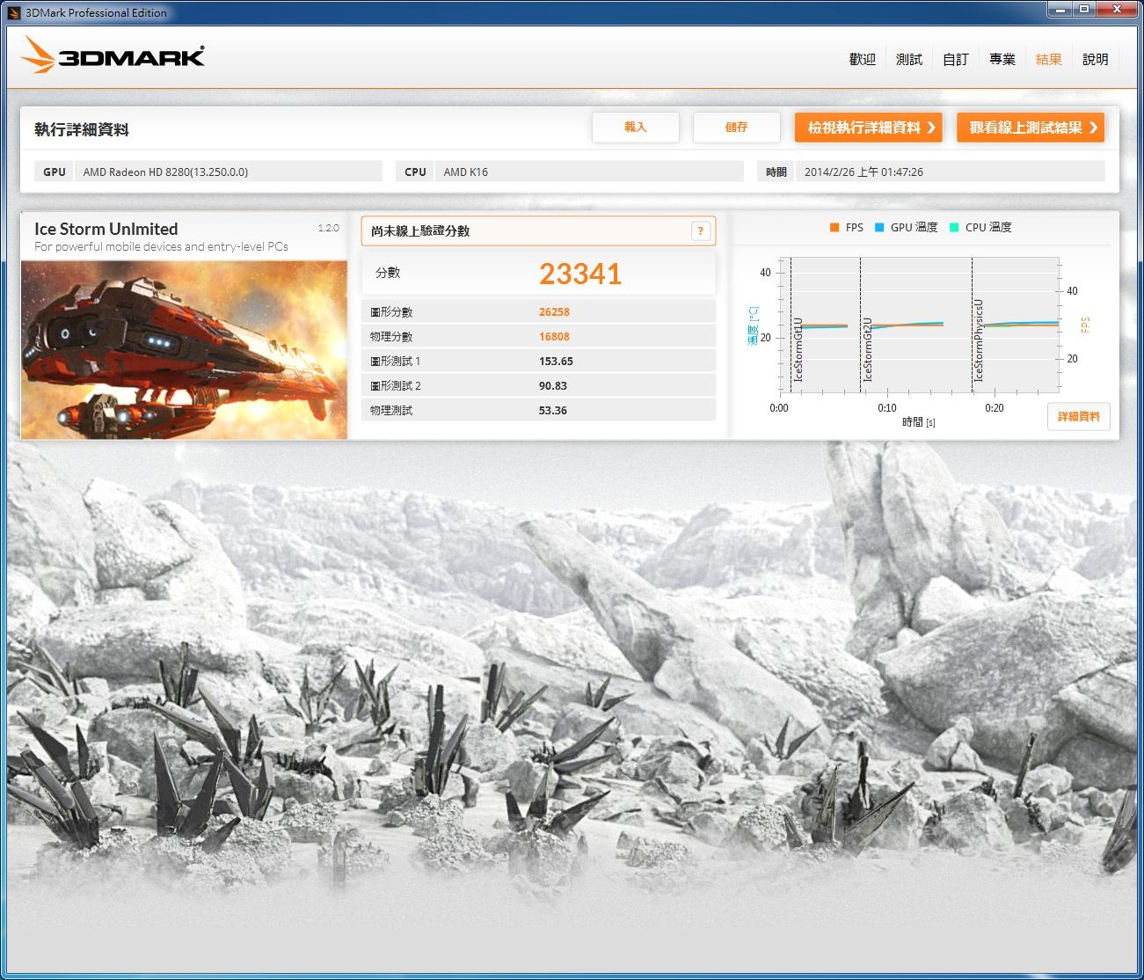Click the Ice Storm Unlimited title
The height and width of the screenshot is (980, 1144).
point(106,229)
